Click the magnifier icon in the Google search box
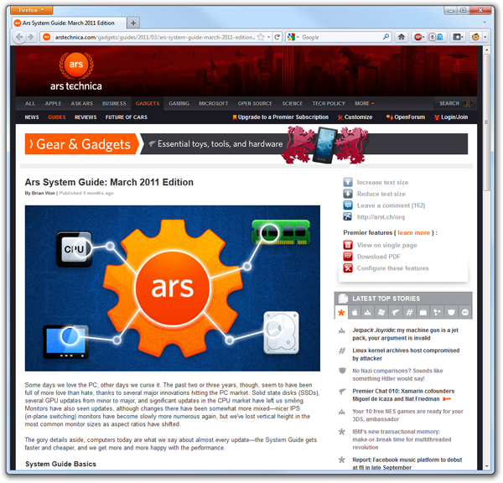The image size is (503, 483). pyautogui.click(x=386, y=37)
